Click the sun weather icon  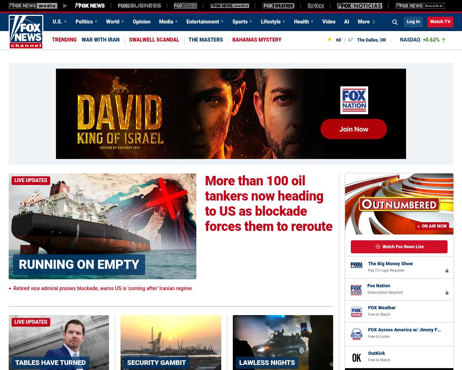click(x=330, y=40)
